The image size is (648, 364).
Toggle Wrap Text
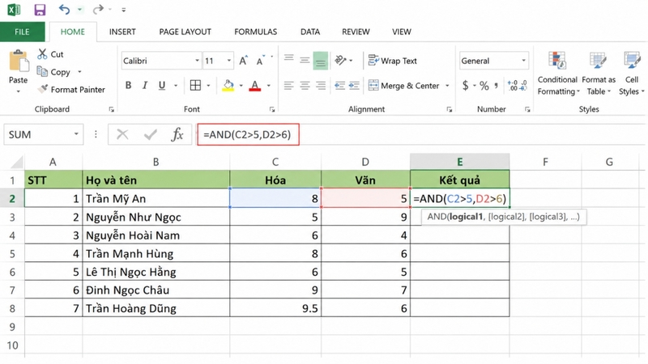click(393, 61)
